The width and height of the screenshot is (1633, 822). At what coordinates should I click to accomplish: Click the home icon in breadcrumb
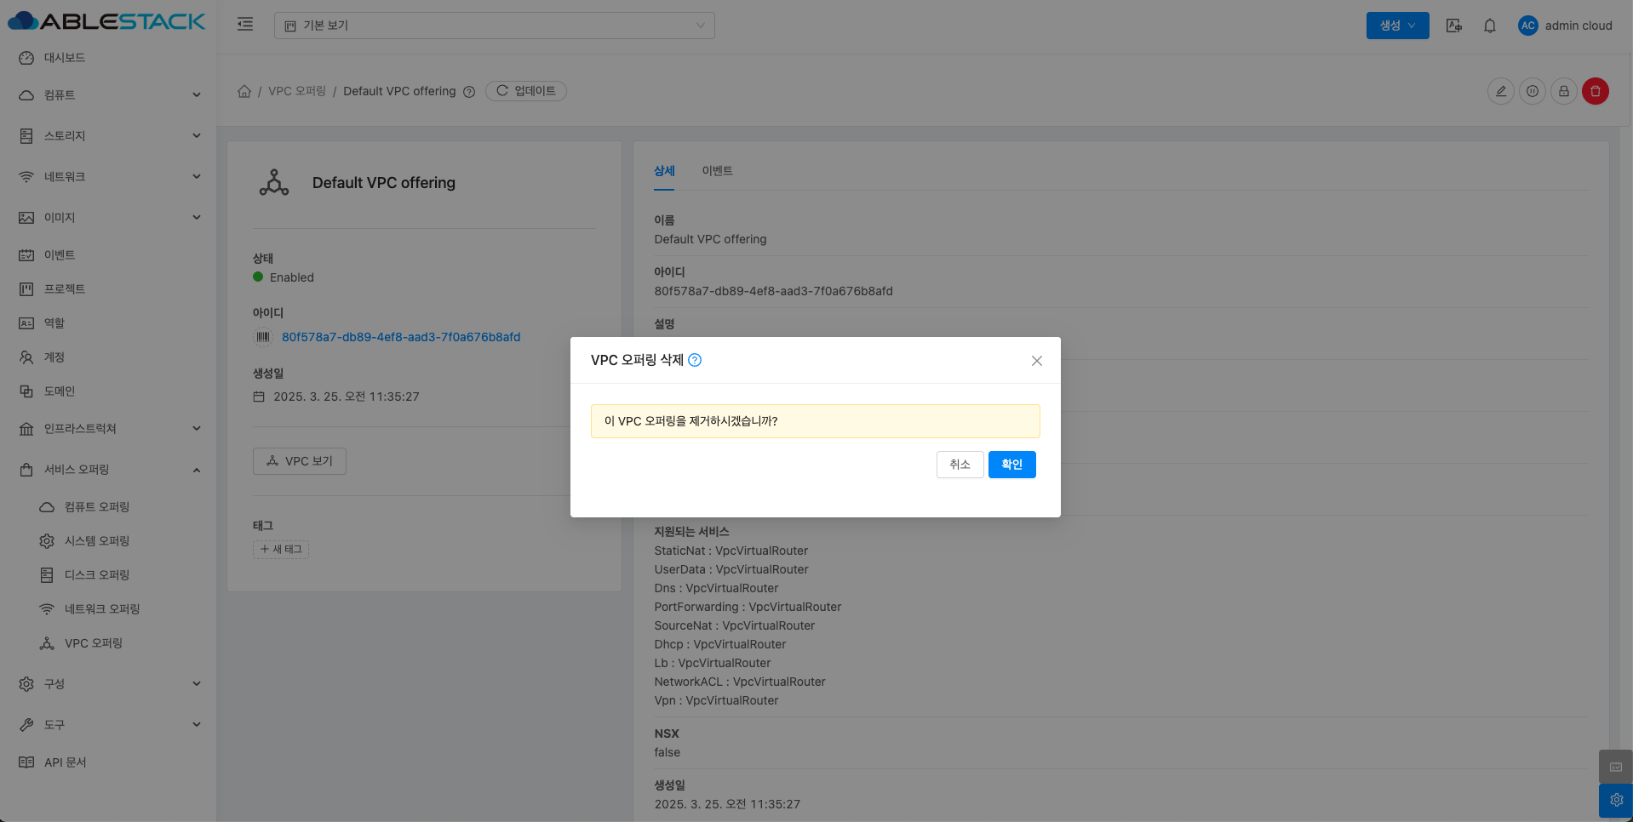pyautogui.click(x=244, y=91)
